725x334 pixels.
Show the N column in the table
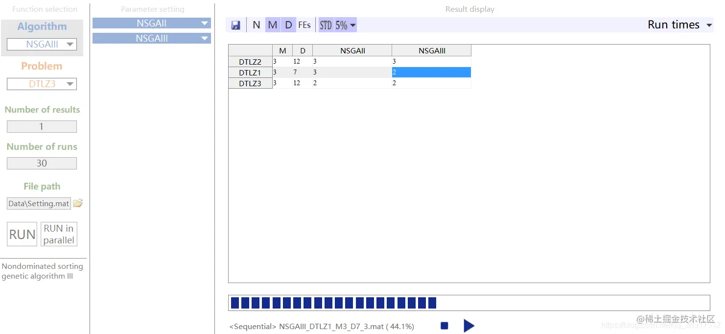tap(256, 24)
